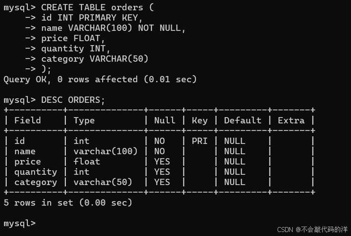Click the Query OK result message
The image size is (351, 236).
(100, 79)
